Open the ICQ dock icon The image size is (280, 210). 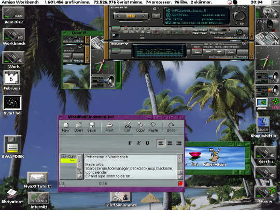coord(267,104)
